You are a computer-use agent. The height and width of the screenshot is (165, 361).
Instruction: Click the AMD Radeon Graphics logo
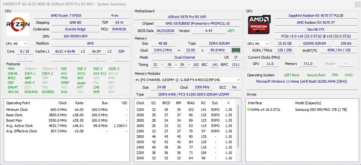tap(259, 24)
